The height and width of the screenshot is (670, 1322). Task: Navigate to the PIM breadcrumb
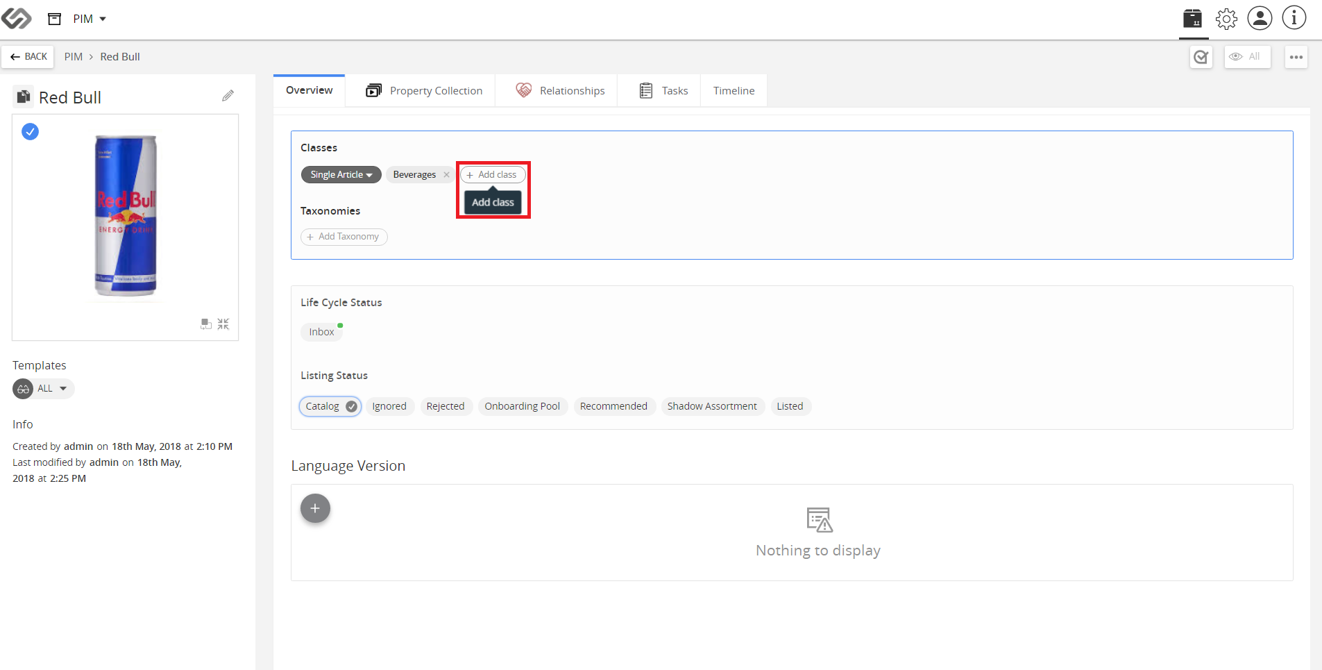pos(74,57)
